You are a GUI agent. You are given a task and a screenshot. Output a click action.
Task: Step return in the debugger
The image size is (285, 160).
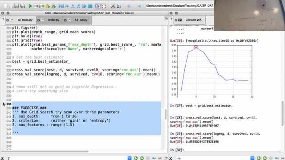tap(78, 6)
